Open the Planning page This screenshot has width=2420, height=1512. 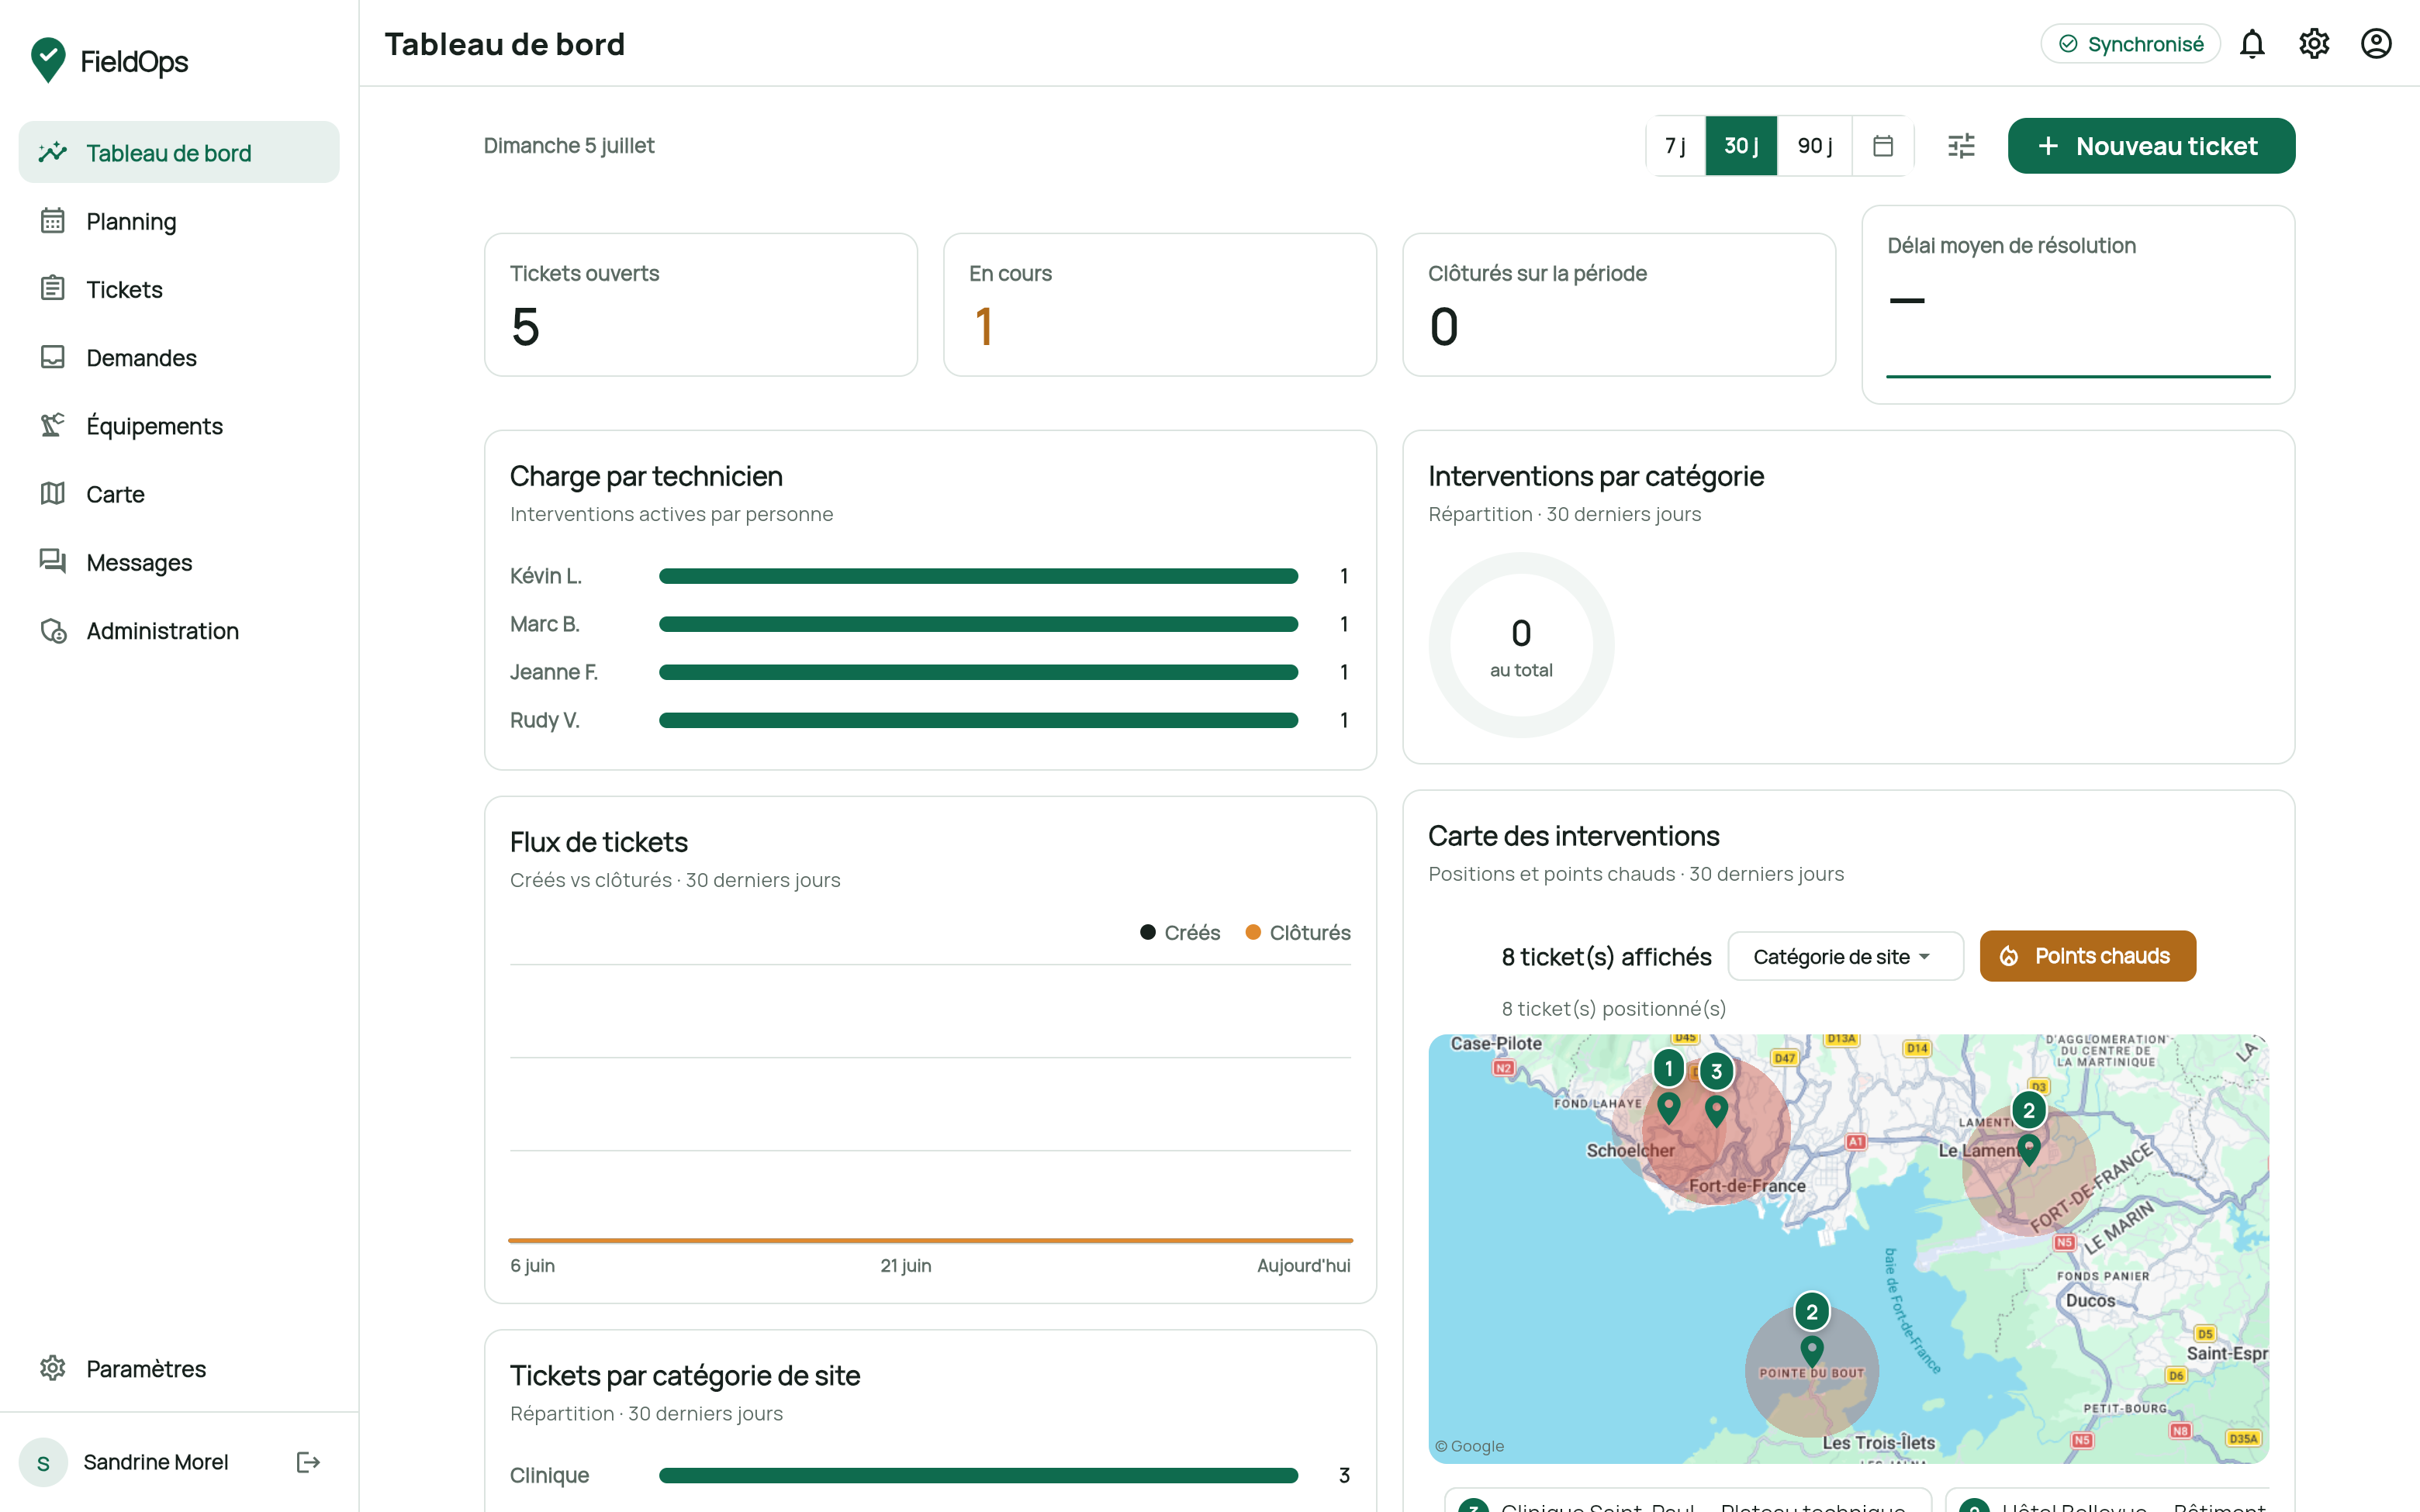click(x=179, y=221)
